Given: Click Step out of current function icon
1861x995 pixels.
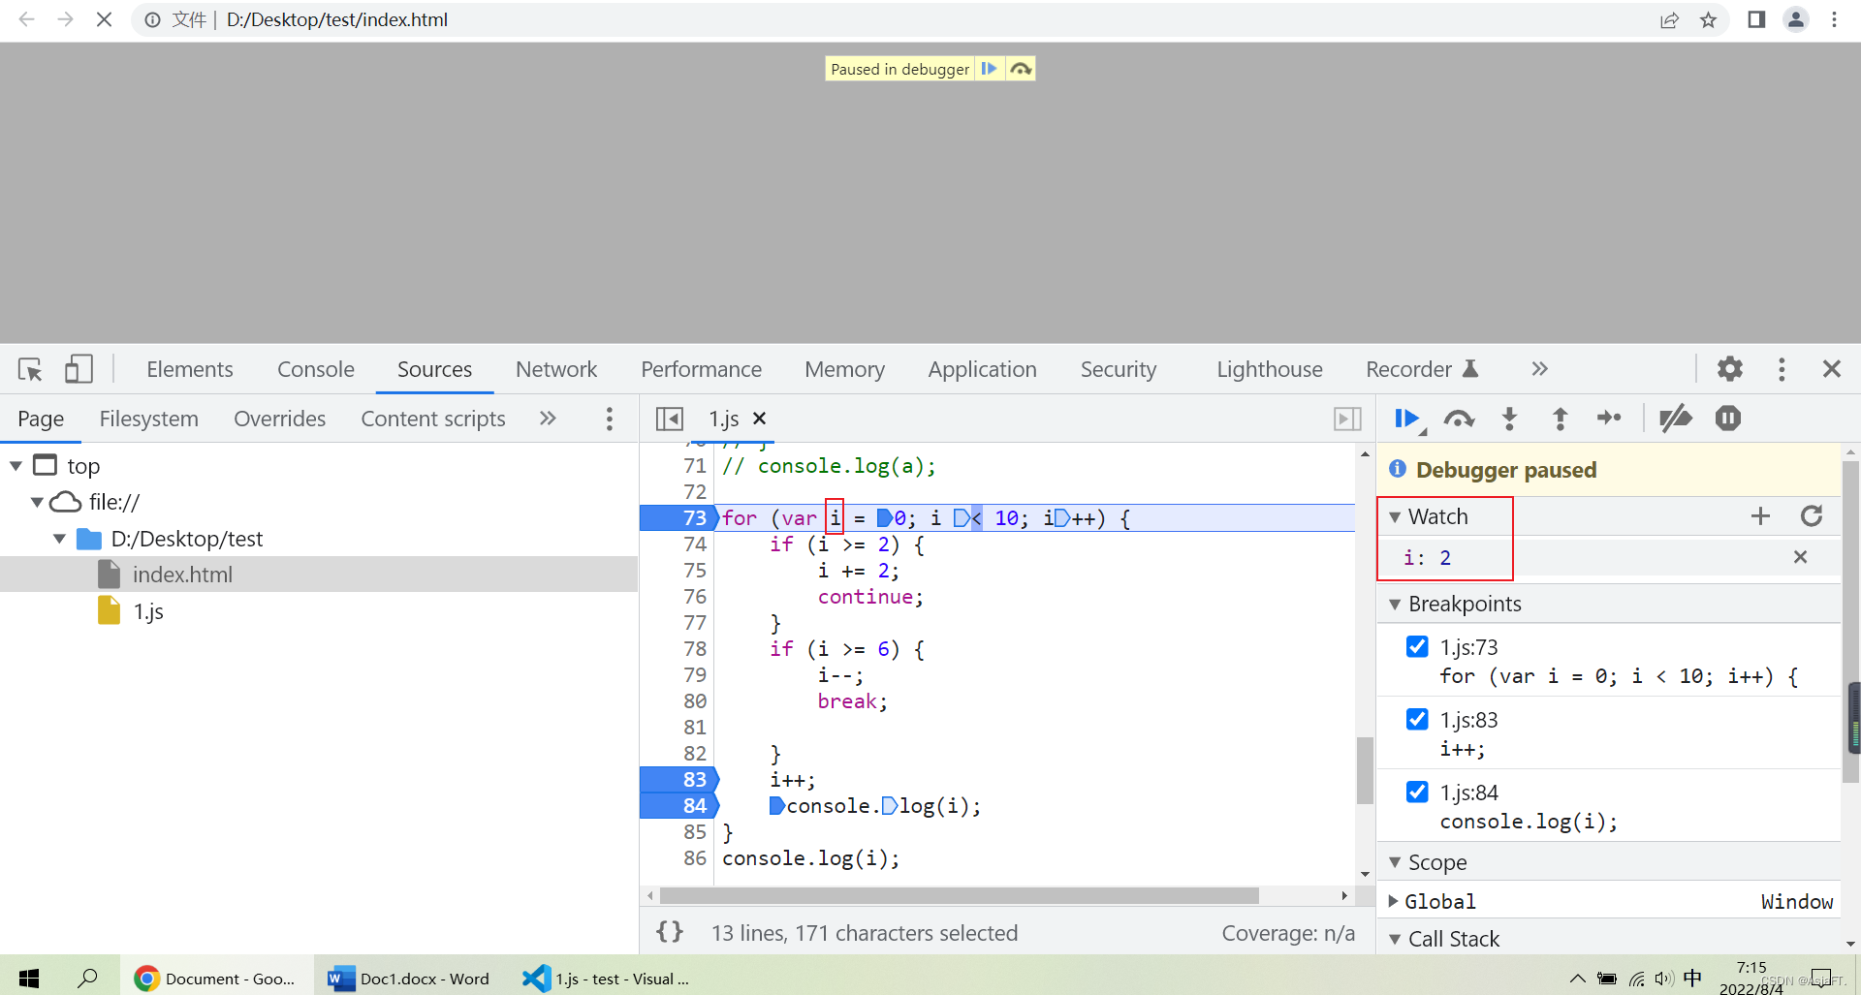Looking at the screenshot, I should point(1560,419).
